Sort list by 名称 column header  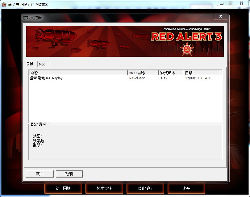pos(78,73)
